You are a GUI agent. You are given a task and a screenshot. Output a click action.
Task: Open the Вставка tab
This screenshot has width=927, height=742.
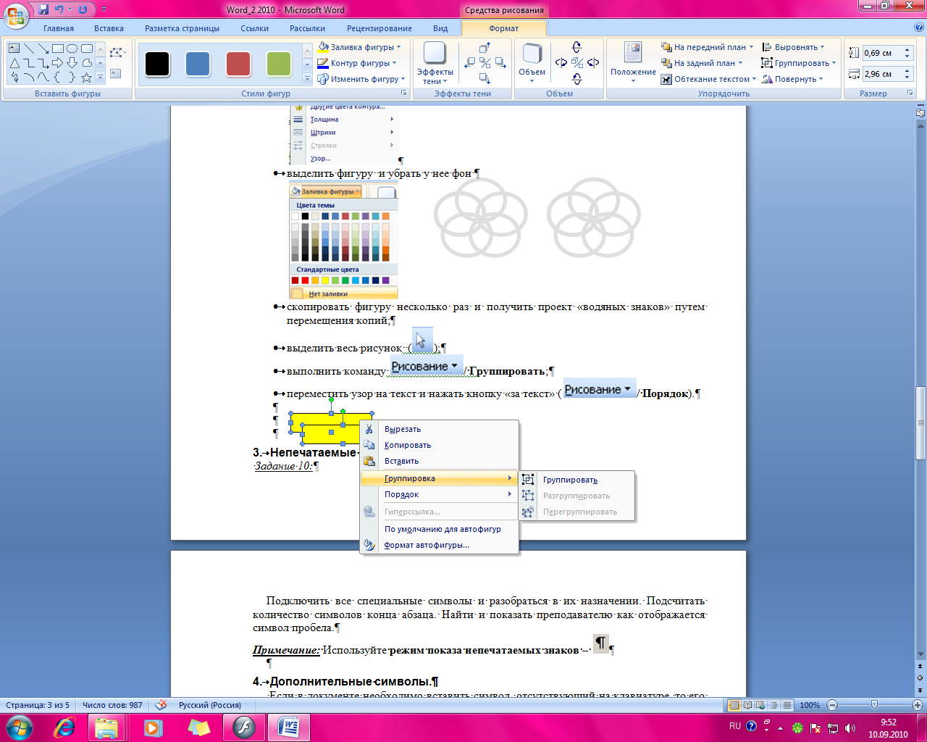click(x=109, y=28)
